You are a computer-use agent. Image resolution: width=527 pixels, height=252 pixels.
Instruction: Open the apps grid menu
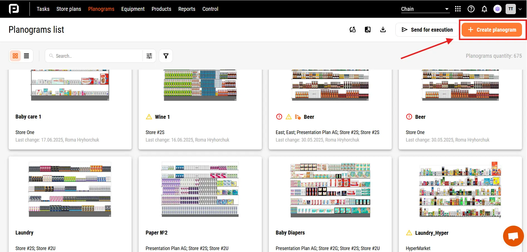[x=458, y=9]
